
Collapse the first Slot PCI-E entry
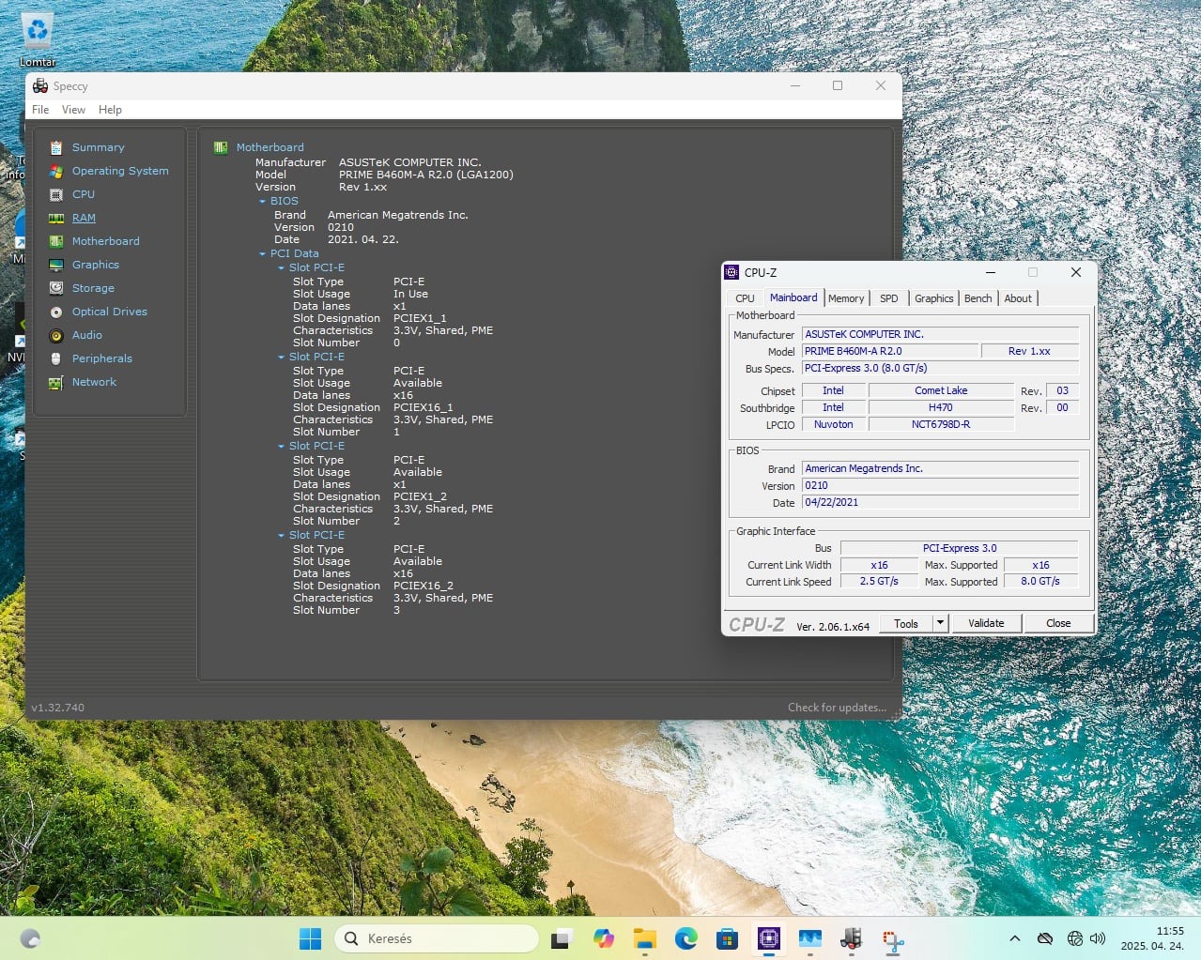[x=281, y=267]
